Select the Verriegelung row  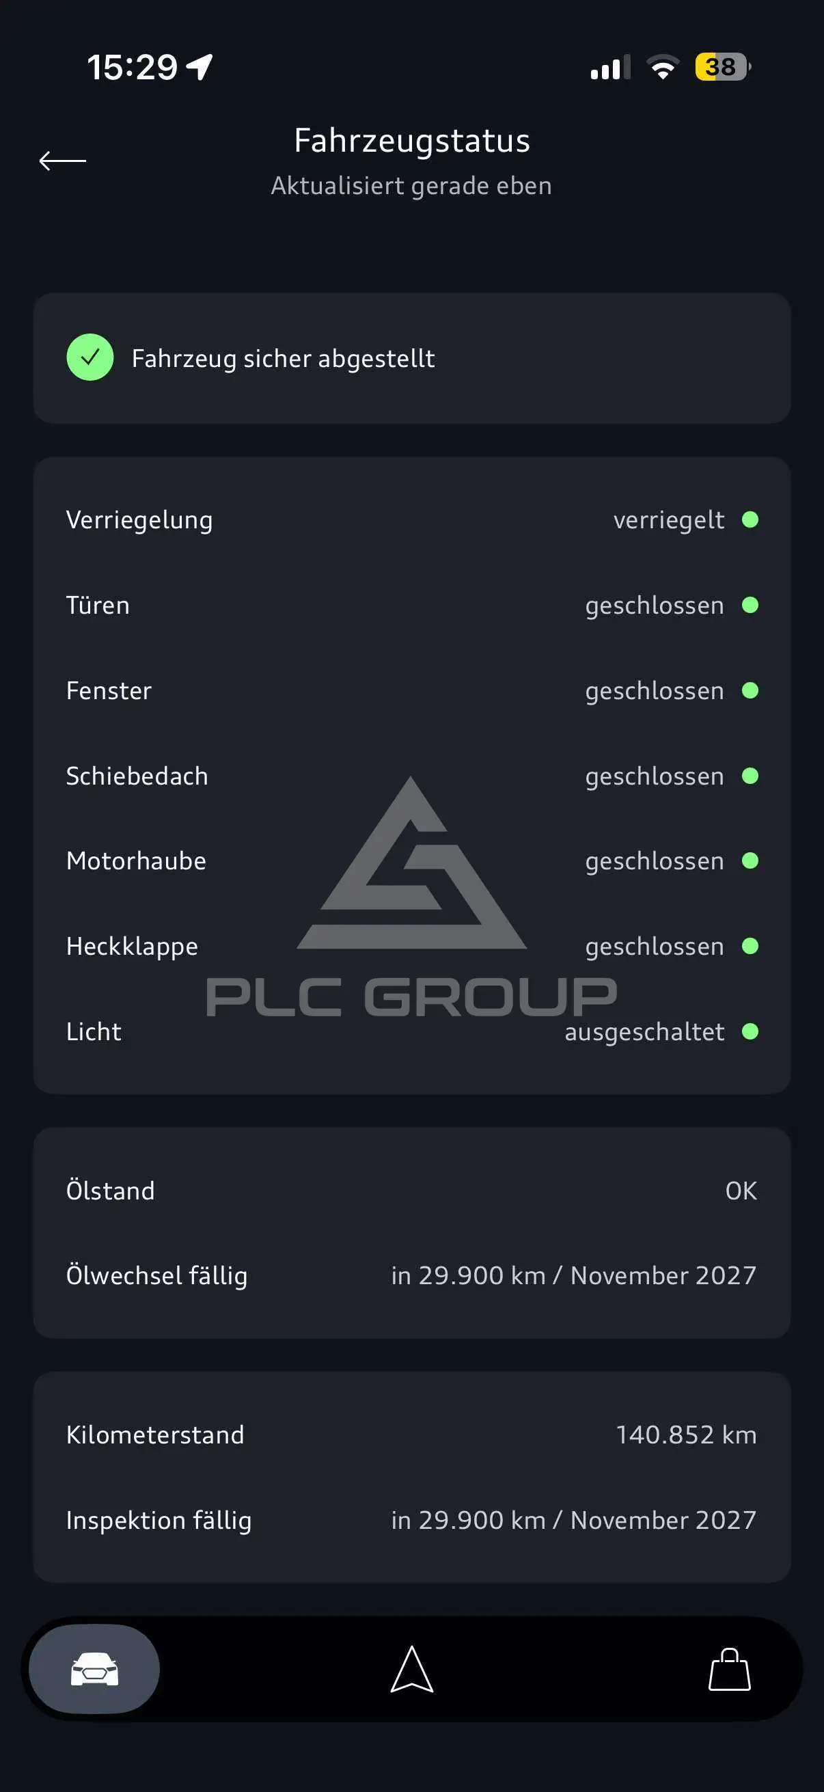click(411, 519)
